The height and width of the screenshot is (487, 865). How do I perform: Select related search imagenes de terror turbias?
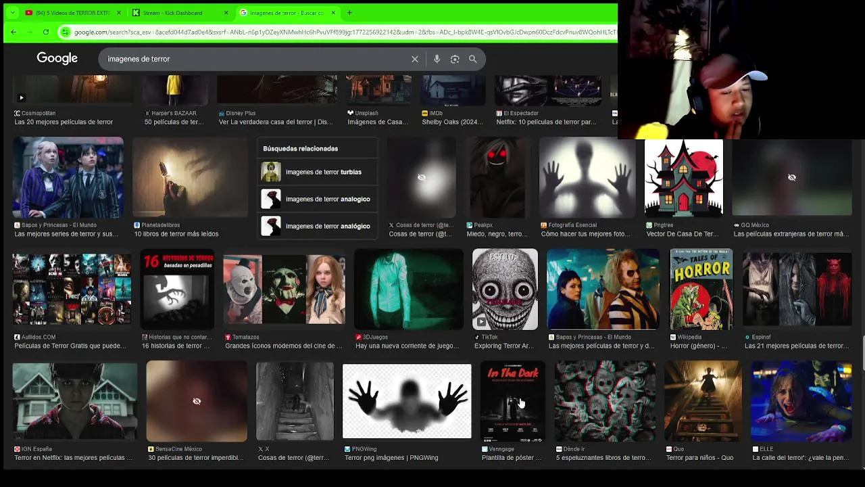(x=318, y=172)
